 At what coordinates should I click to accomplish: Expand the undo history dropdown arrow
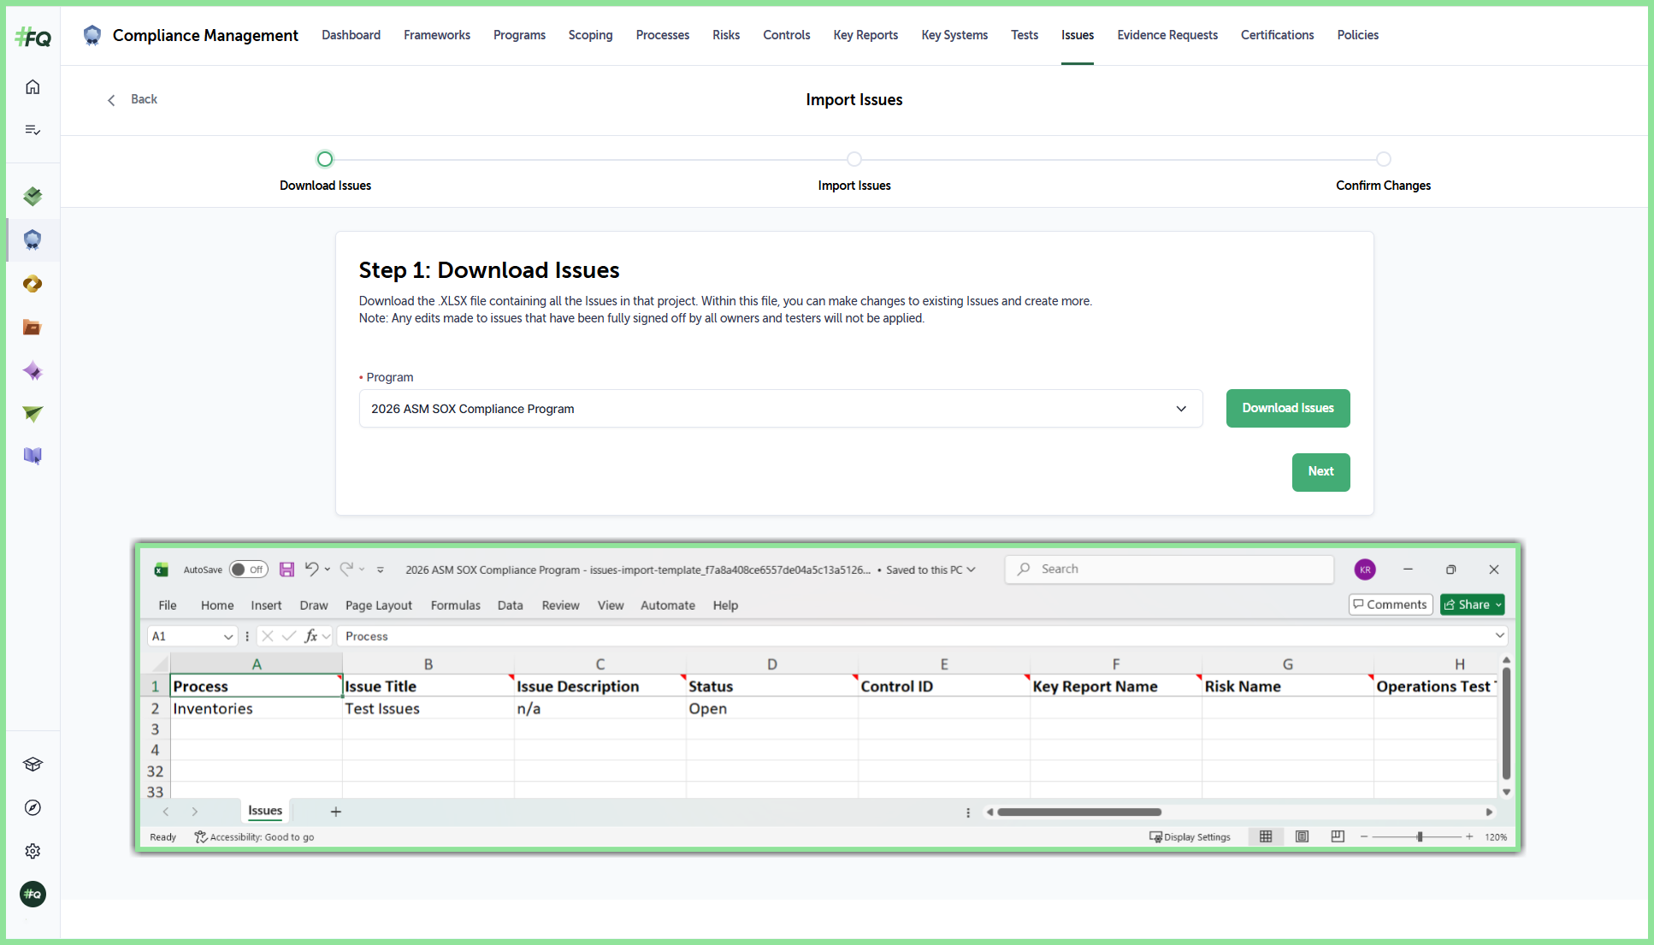coord(328,570)
